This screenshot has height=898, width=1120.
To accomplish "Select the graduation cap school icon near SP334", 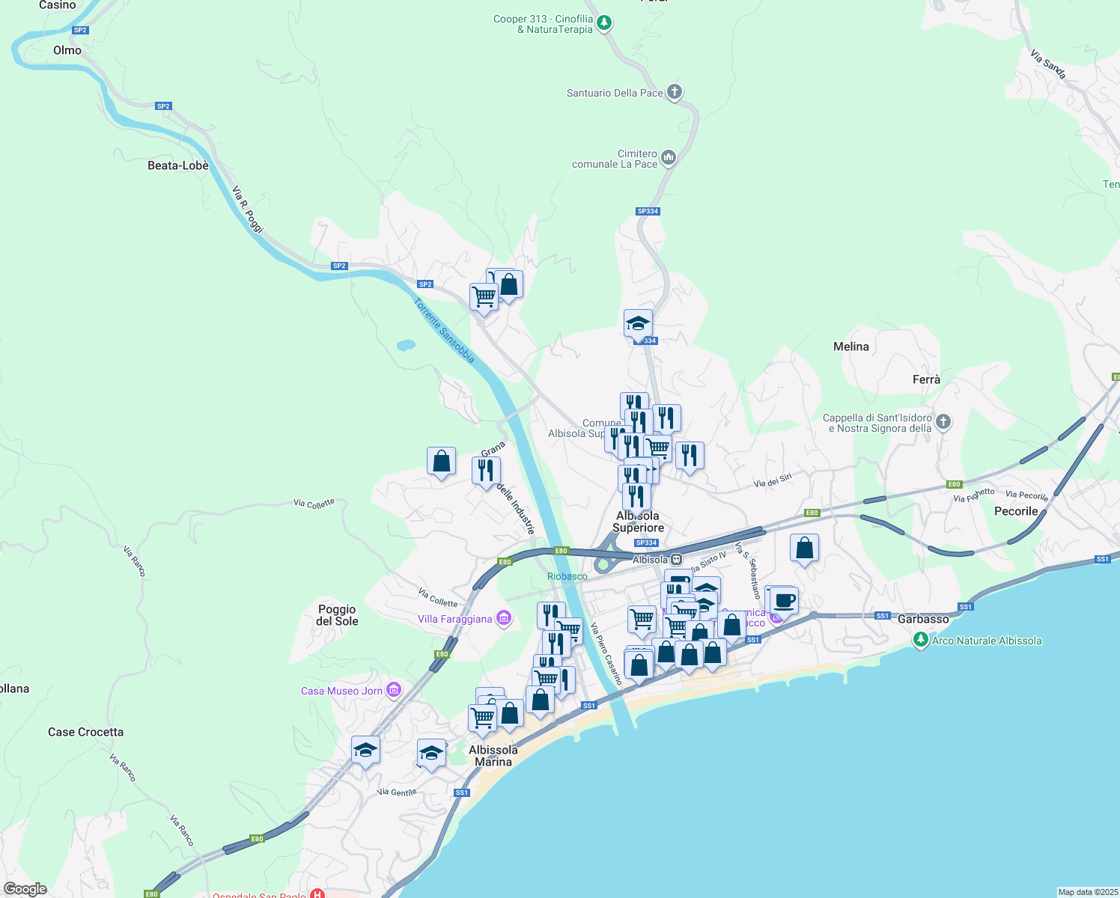I will (637, 323).
